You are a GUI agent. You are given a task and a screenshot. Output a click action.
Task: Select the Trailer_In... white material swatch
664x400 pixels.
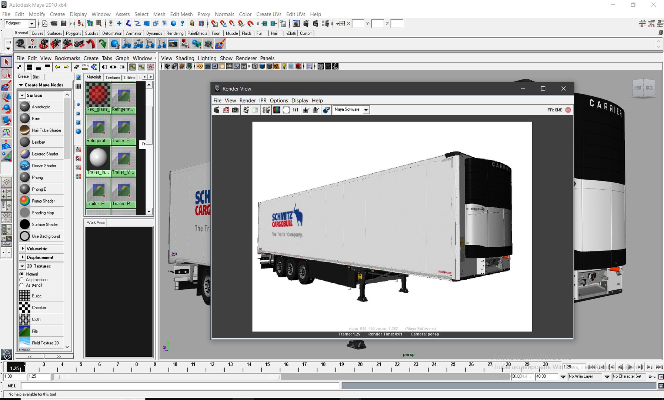(x=98, y=161)
